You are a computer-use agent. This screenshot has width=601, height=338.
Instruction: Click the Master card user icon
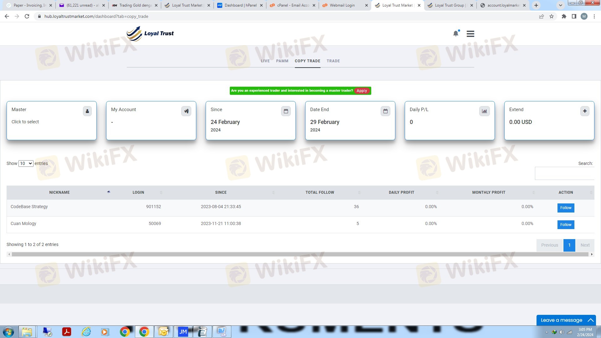click(x=87, y=111)
